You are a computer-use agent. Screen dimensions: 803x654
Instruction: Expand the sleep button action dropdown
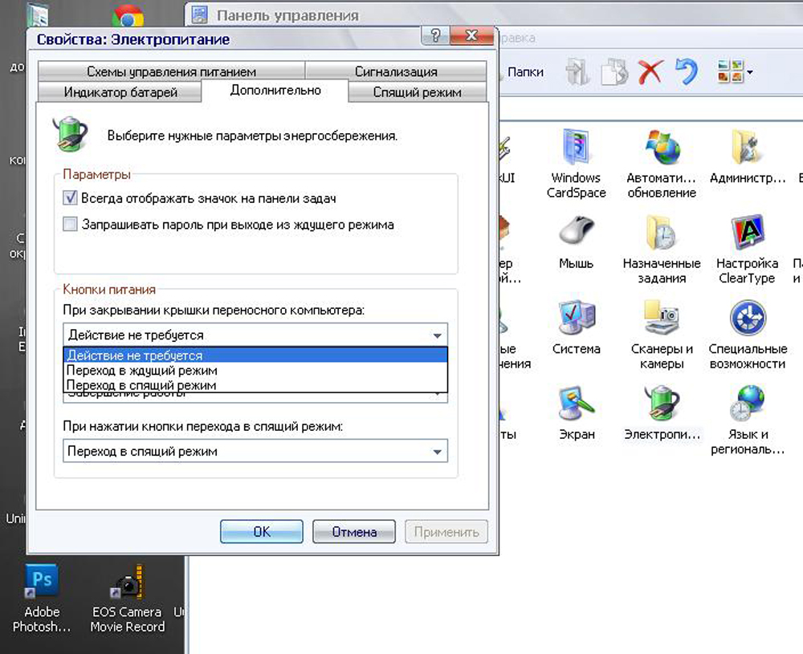point(437,452)
